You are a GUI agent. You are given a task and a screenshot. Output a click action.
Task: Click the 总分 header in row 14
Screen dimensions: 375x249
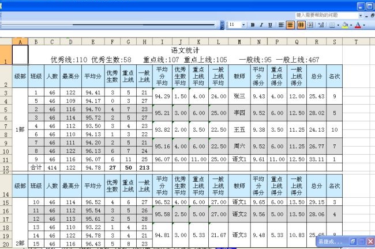coord(316,186)
